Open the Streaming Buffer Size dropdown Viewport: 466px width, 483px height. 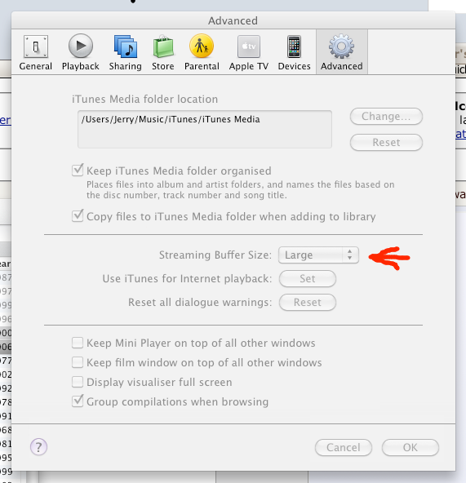pyautogui.click(x=318, y=255)
